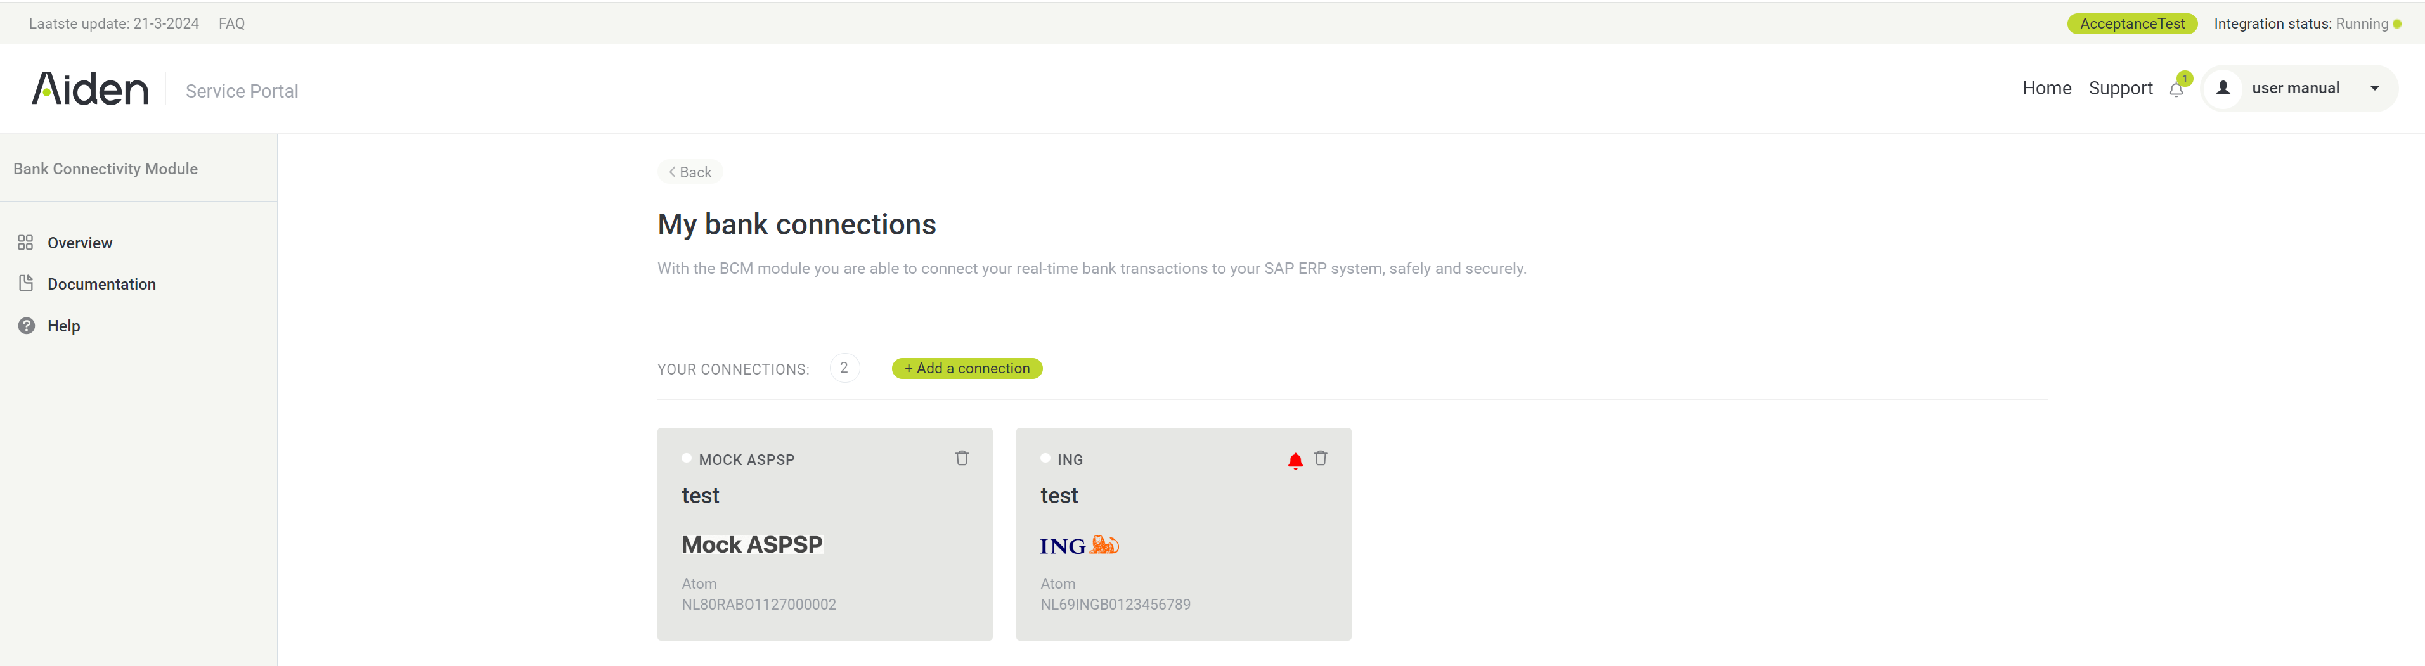The height and width of the screenshot is (666, 2425).
Task: Click the user avatar icon
Action: tap(2223, 89)
